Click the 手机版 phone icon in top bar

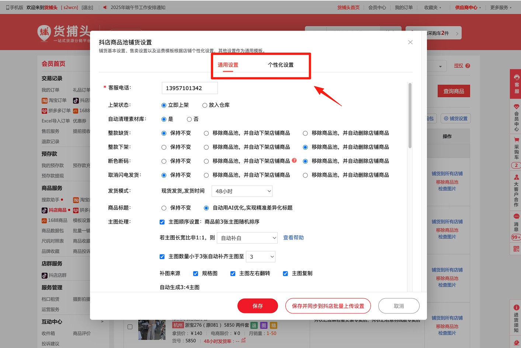point(8,7)
